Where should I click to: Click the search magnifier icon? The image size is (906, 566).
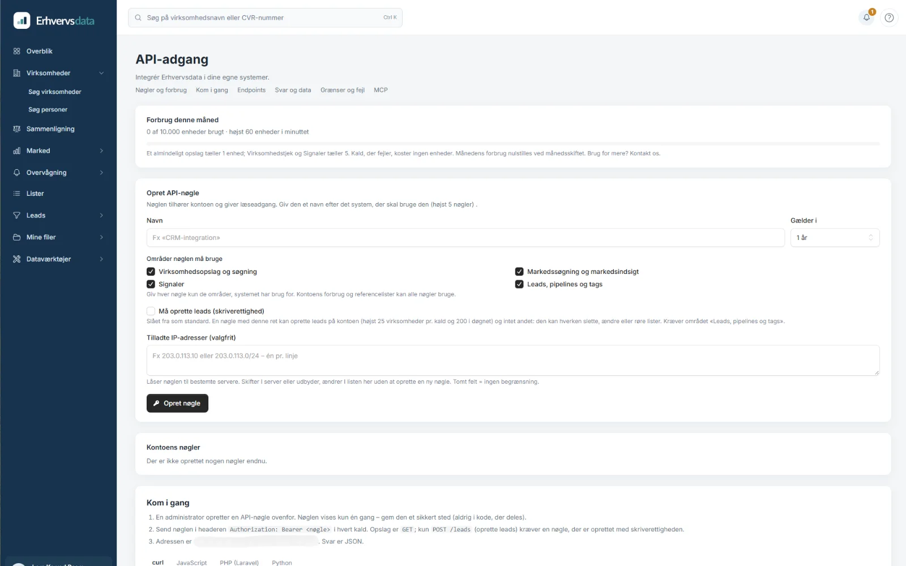click(138, 18)
